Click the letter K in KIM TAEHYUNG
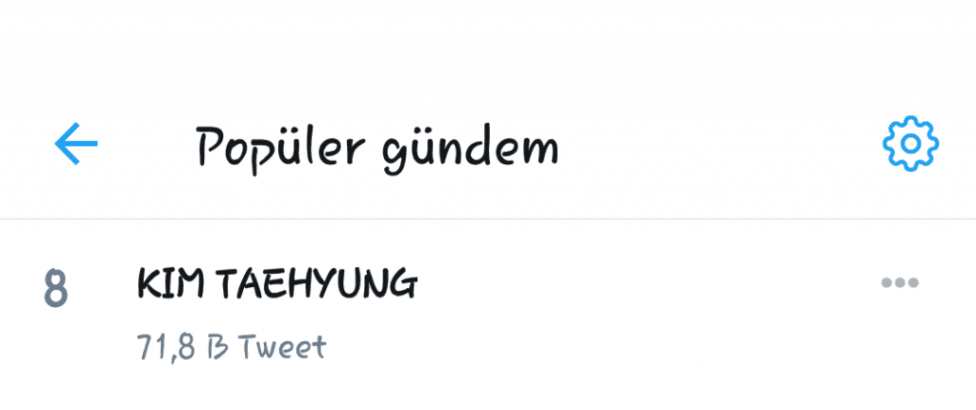The height and width of the screenshot is (410, 976). pyautogui.click(x=148, y=284)
